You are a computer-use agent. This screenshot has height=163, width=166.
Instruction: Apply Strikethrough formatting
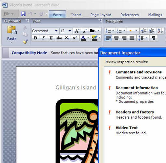(59, 38)
